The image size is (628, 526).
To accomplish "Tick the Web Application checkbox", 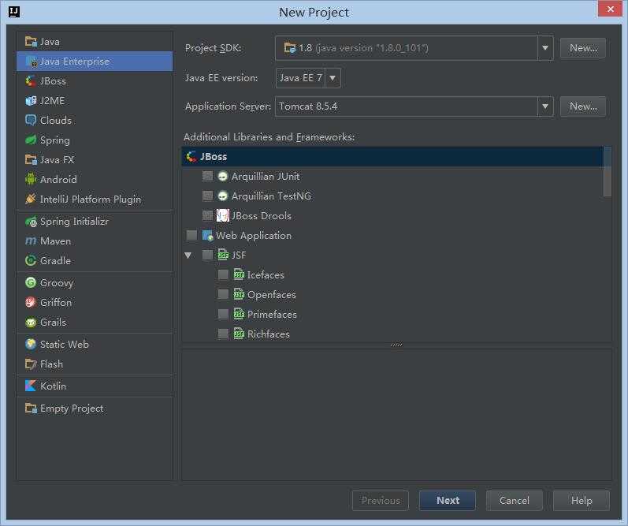I will [191, 235].
